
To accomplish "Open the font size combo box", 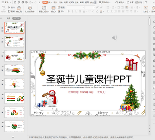I will [90, 7].
